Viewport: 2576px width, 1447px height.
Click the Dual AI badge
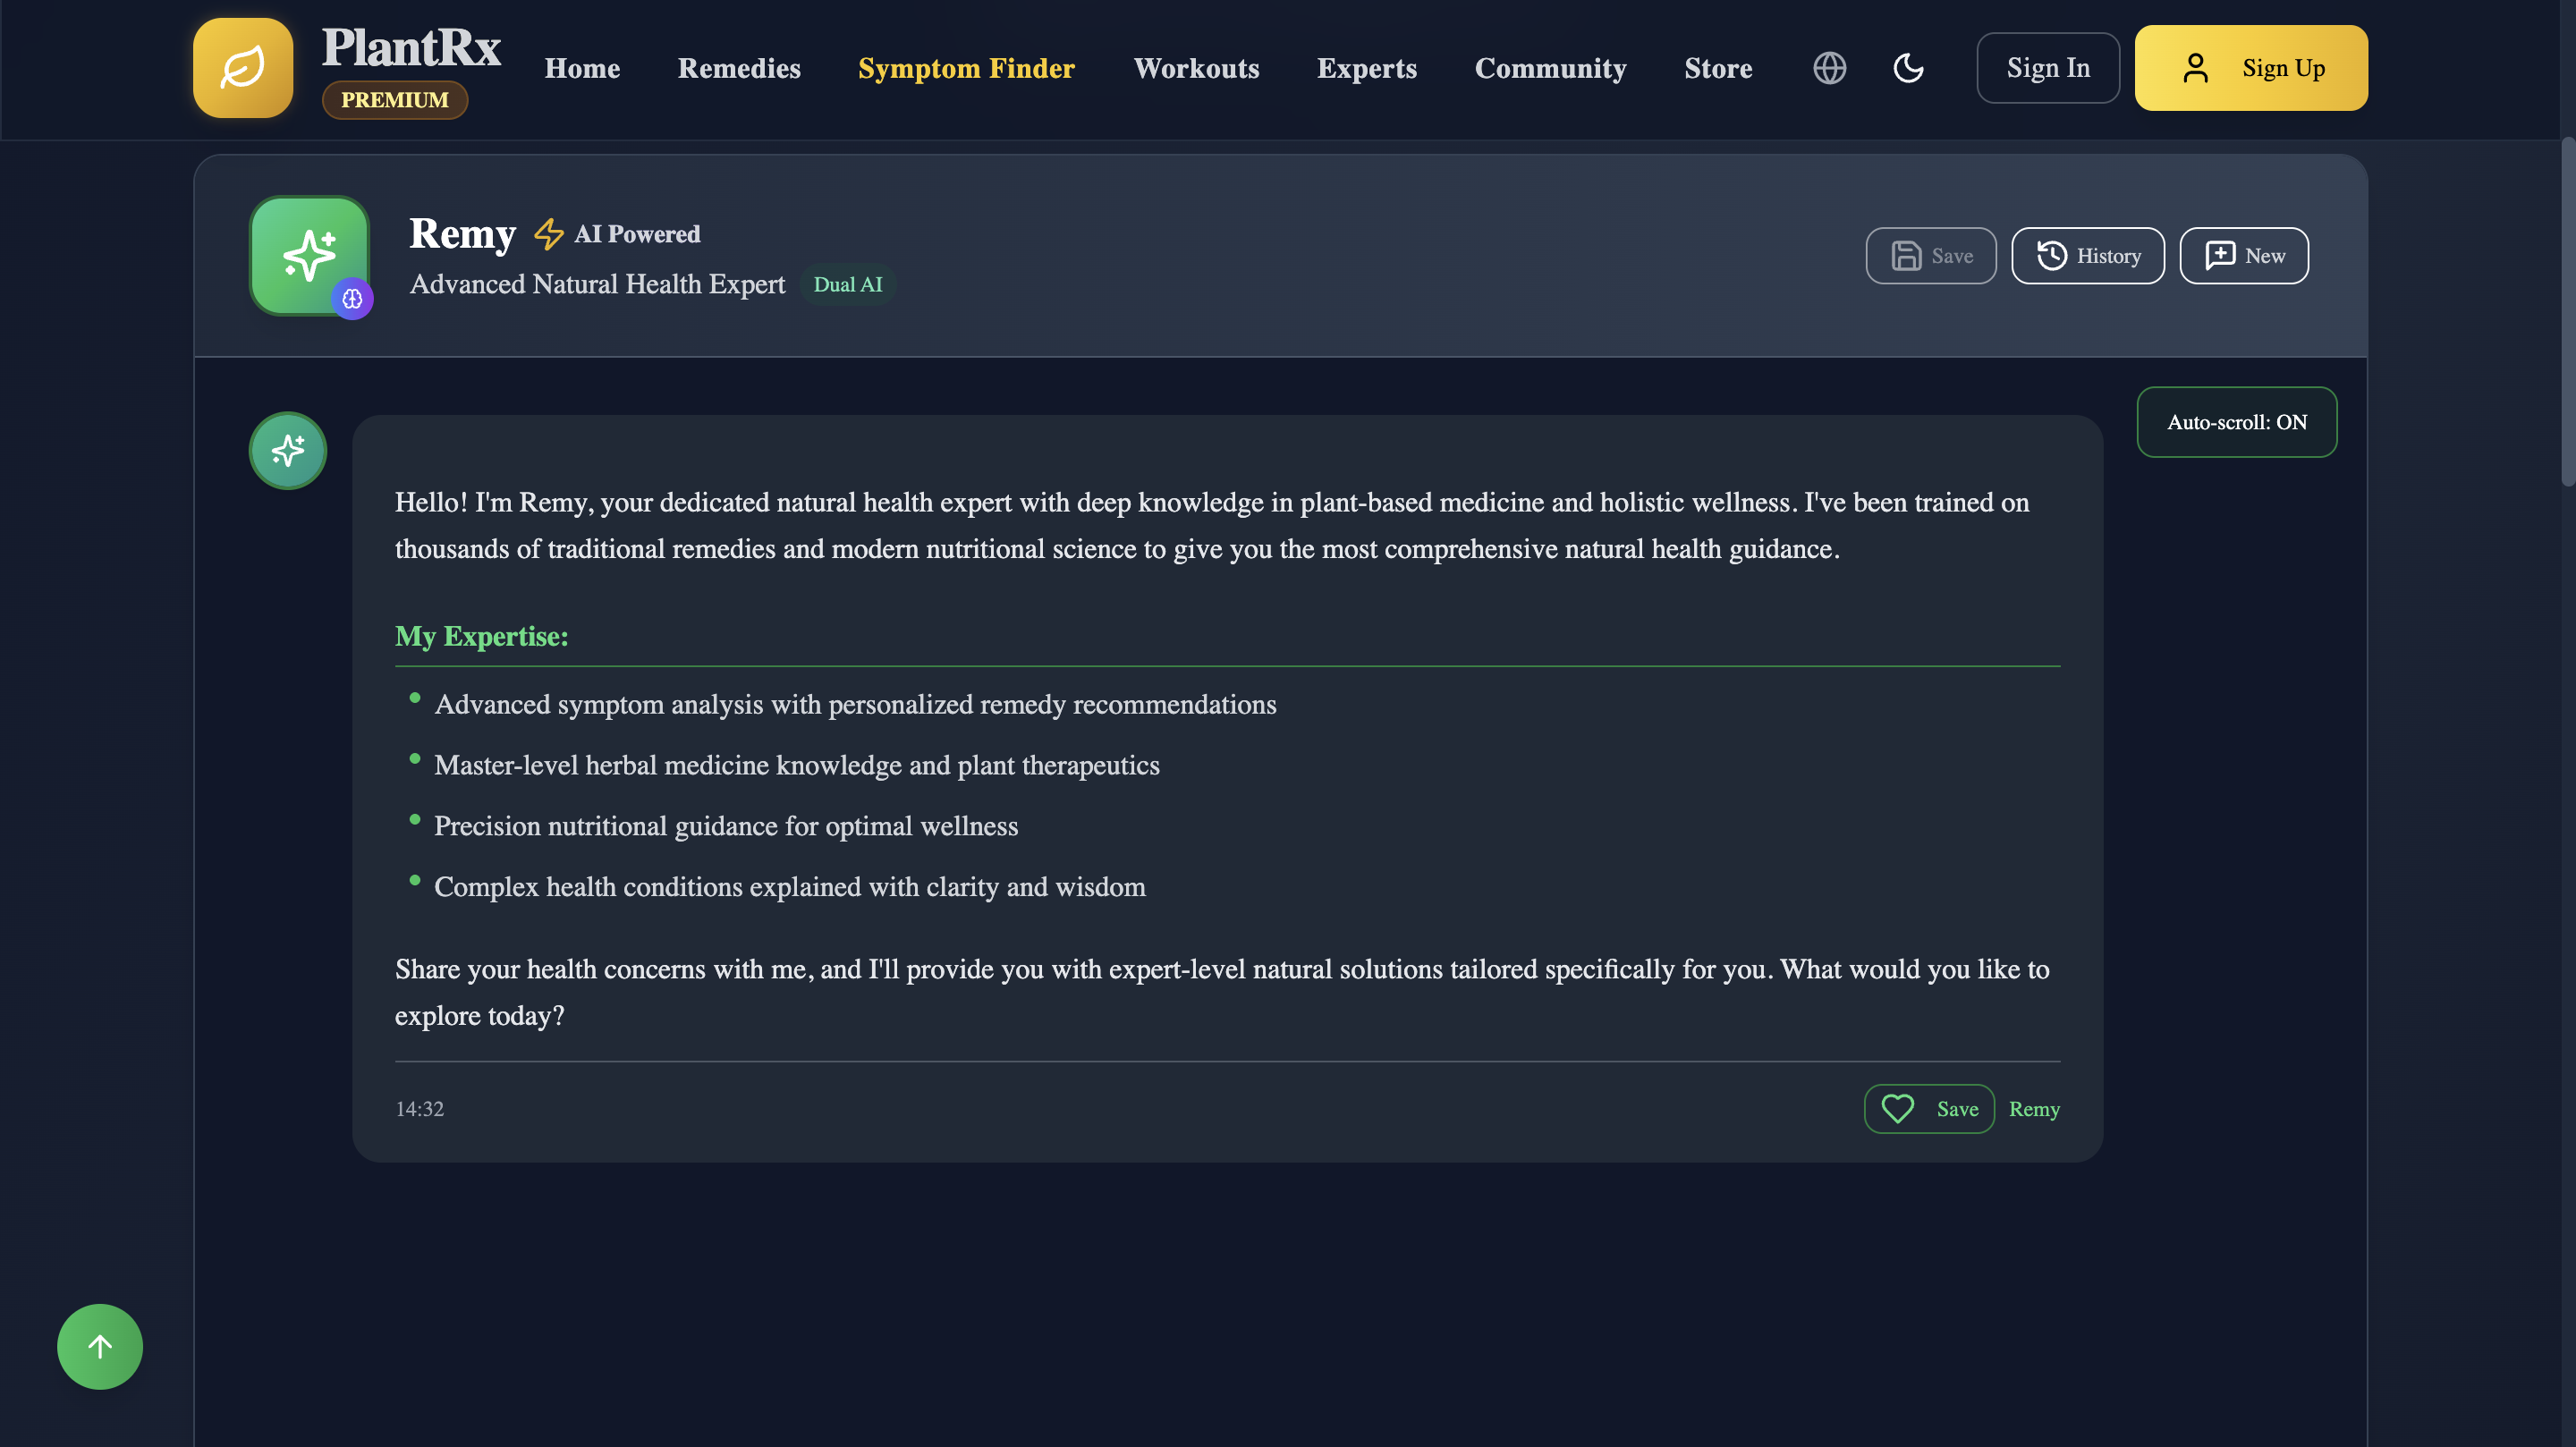[x=848, y=285]
